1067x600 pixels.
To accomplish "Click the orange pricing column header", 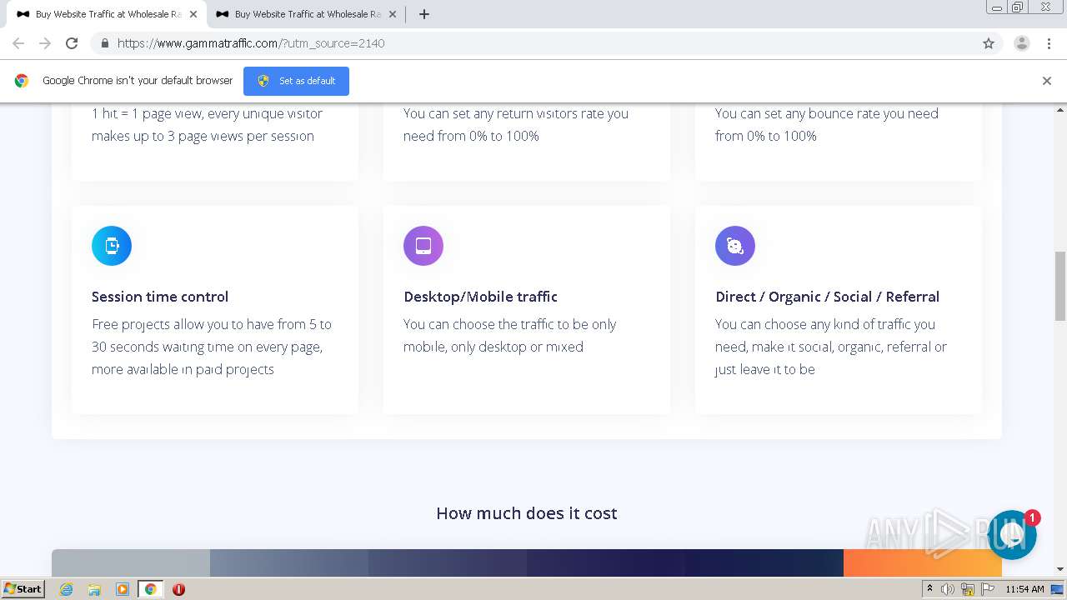I will pos(923,562).
